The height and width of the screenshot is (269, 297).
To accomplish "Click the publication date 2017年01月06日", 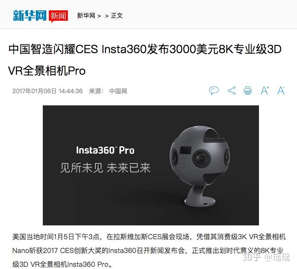I will pos(35,91).
